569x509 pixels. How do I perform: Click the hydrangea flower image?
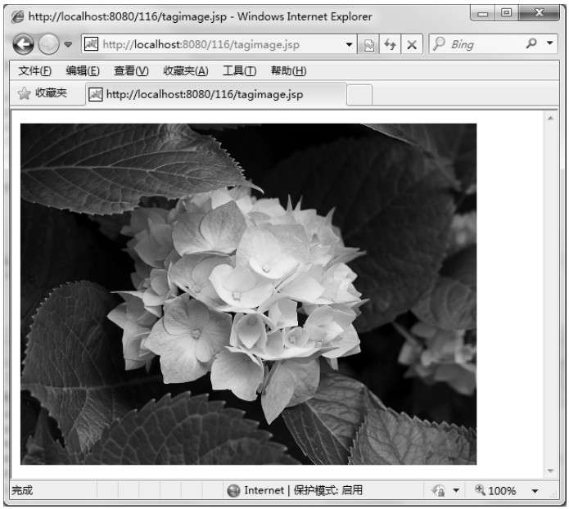point(249,295)
